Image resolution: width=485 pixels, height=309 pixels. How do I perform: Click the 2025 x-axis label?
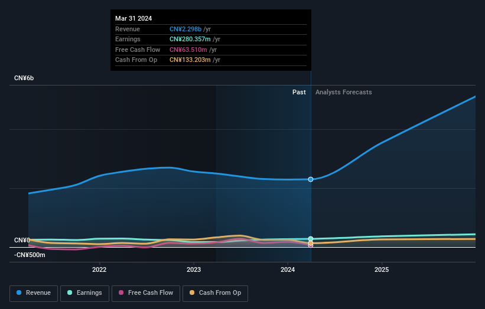[382, 269]
